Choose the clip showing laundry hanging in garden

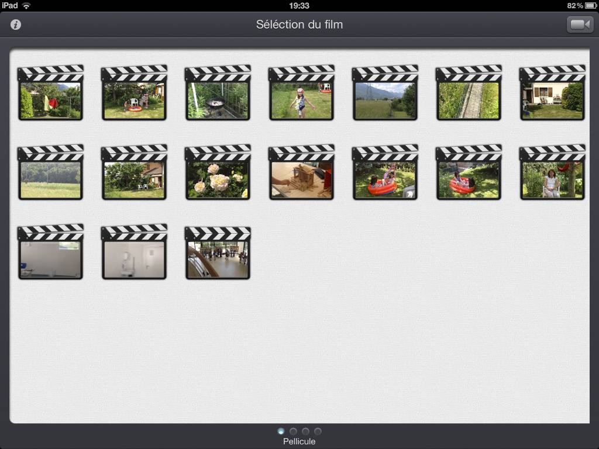coord(50,100)
